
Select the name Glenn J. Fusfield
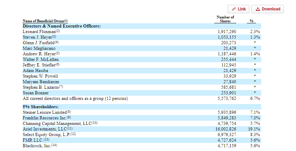(39, 43)
